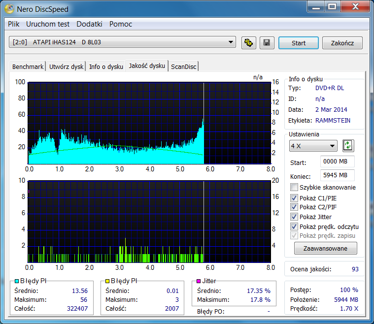This screenshot has width=374, height=324.
Task: Click the Błędy PO label
Action: pyautogui.click(x=210, y=312)
